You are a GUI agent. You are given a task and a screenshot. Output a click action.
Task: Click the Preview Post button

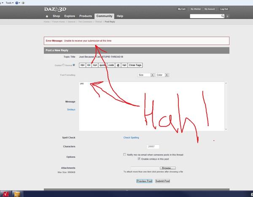coord(144,181)
